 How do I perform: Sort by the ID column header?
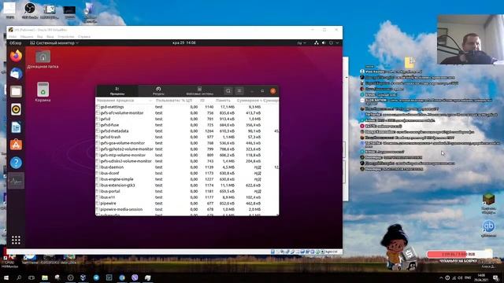pos(202,101)
